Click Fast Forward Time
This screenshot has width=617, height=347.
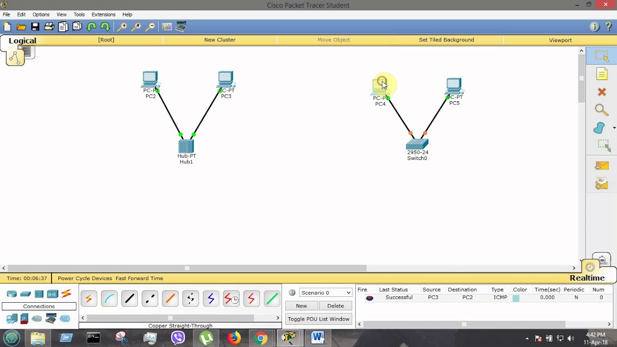(x=139, y=279)
